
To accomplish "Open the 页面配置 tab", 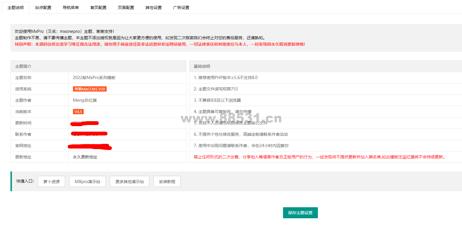I will (126, 8).
